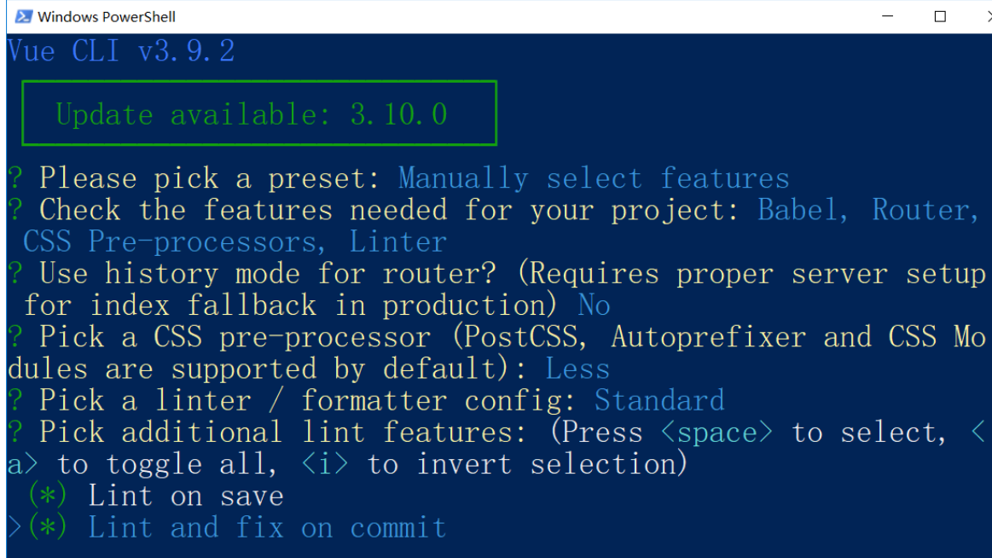The height and width of the screenshot is (558, 992).
Task: Click the PowerShell icon in title bar
Action: pyautogui.click(x=23, y=16)
